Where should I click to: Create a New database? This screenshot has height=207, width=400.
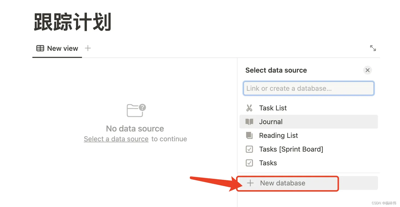point(283,183)
